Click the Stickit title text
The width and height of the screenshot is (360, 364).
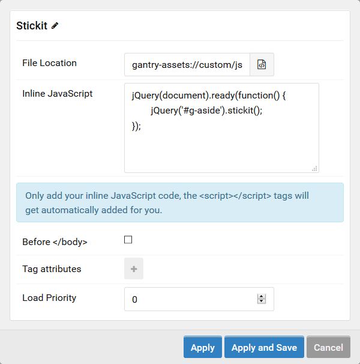tap(32, 26)
